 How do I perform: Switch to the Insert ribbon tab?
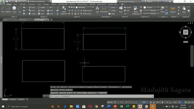pos(15,4)
